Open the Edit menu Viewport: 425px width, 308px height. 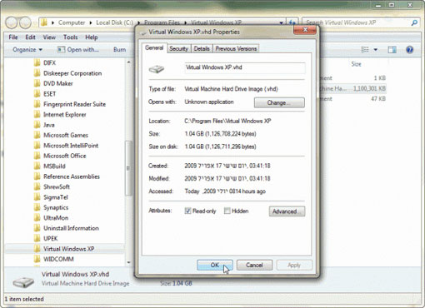point(30,37)
